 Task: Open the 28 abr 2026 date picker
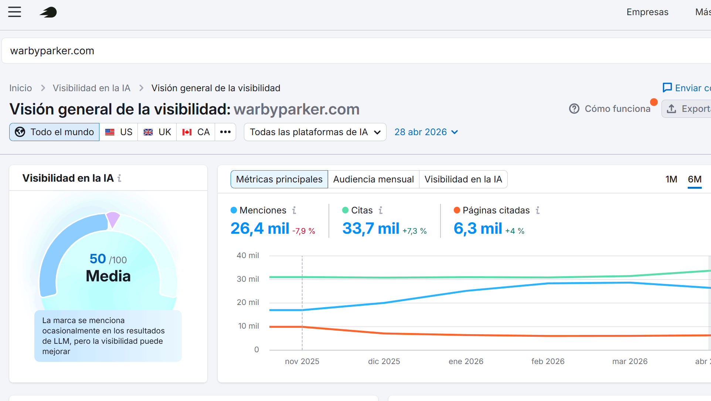tap(426, 132)
